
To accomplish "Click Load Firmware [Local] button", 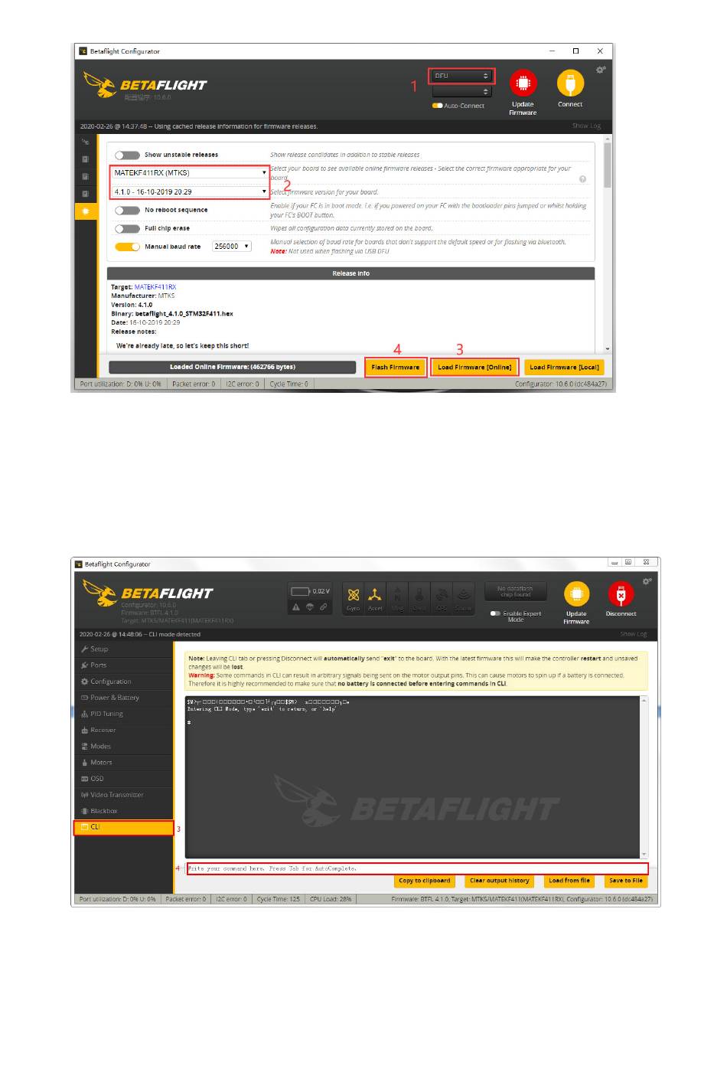I will tap(564, 368).
